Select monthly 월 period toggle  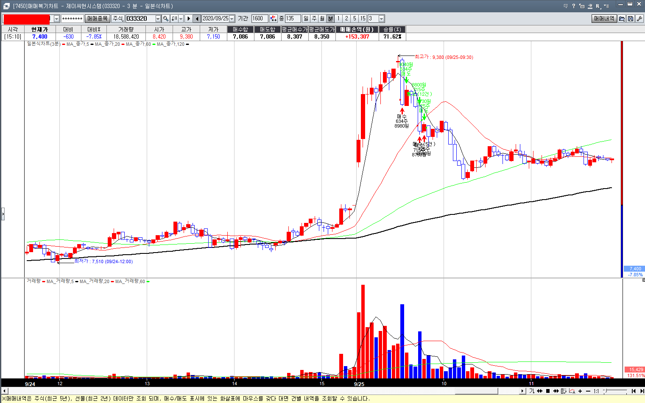click(322, 19)
